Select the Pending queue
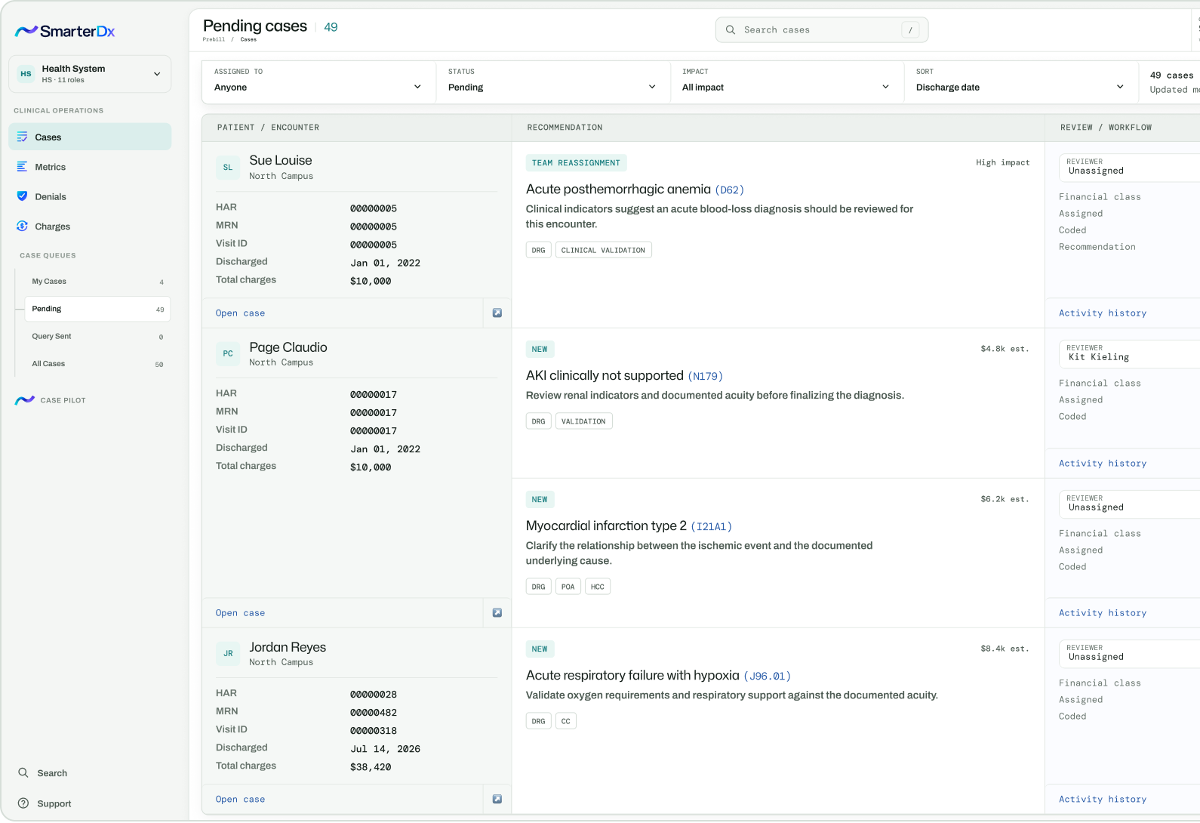The width and height of the screenshot is (1200, 823). coord(97,309)
